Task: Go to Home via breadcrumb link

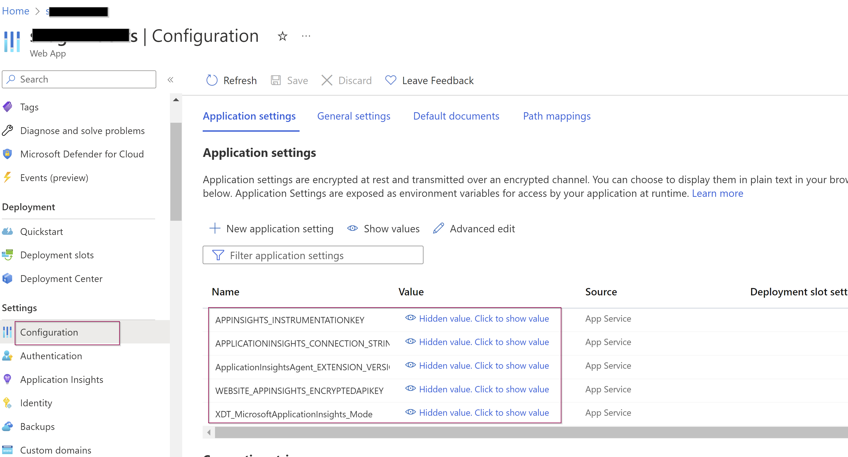Action: point(15,11)
